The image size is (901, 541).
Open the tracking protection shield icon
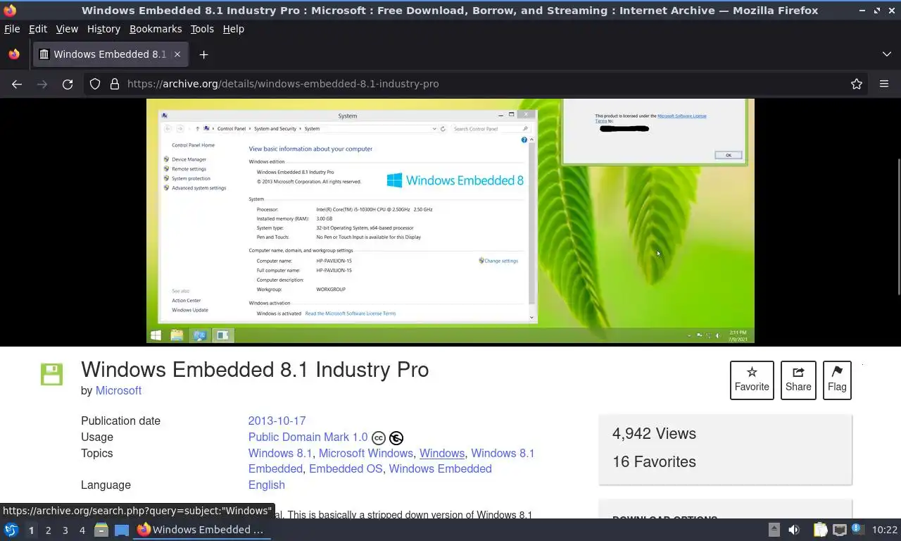coord(95,84)
